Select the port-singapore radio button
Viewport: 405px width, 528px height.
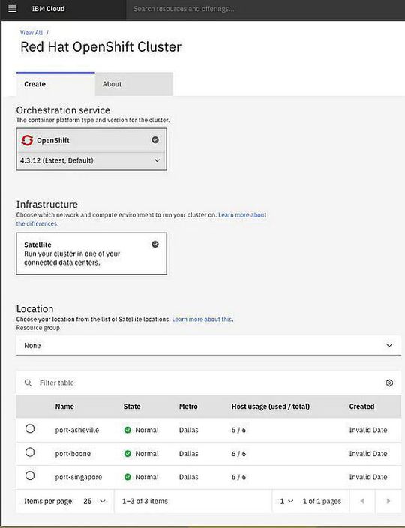30,475
